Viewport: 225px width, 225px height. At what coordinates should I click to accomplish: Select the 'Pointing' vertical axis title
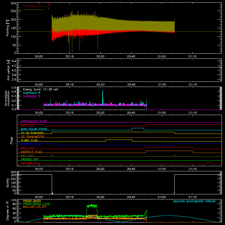tap(8, 28)
